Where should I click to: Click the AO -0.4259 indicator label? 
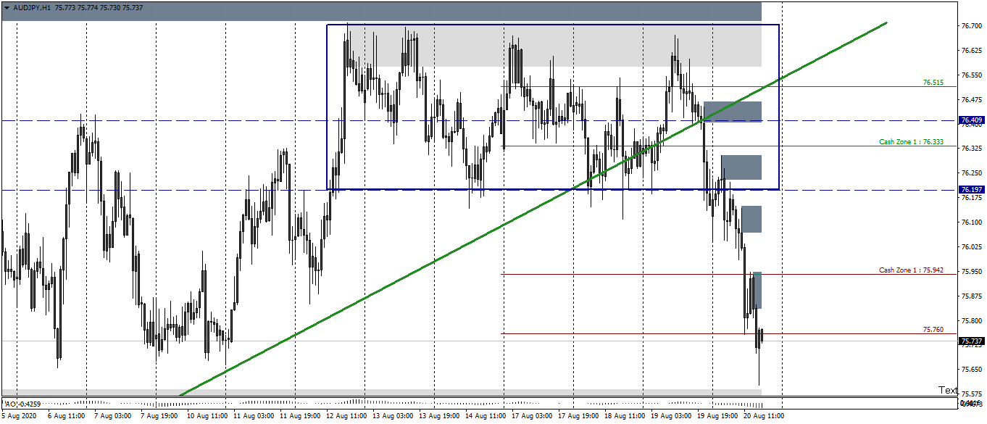point(22,403)
